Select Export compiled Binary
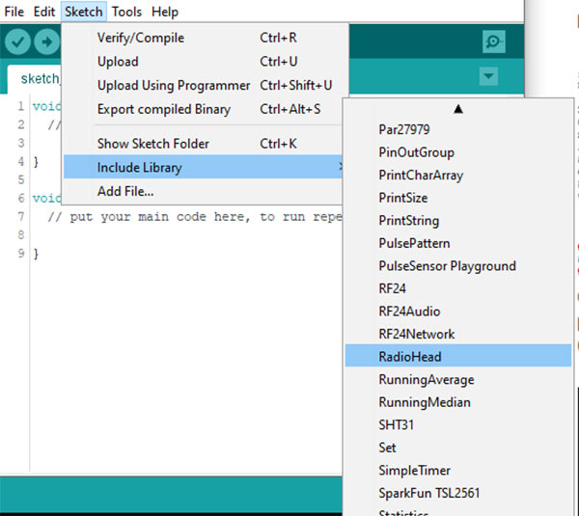Screen dimensions: 579x516 (x=164, y=109)
